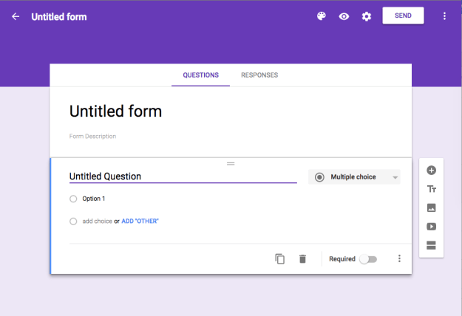
Task: Select the Option 1 radio button
Action: coord(73,199)
